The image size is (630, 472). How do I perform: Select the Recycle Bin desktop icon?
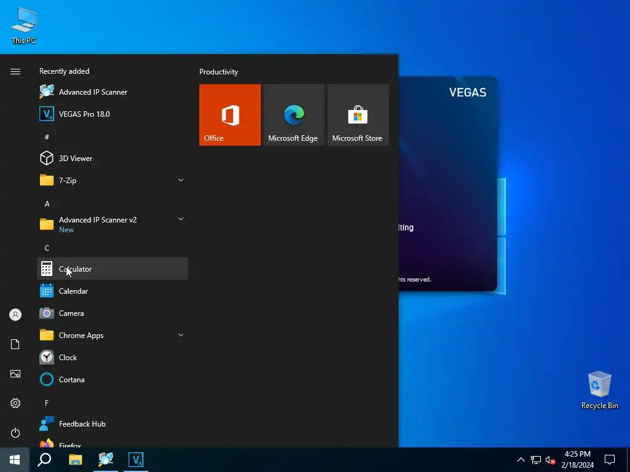[x=599, y=390]
